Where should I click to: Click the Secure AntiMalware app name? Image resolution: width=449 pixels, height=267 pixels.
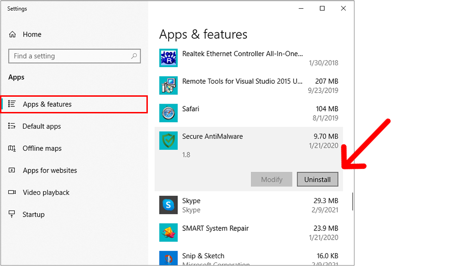[213, 137]
